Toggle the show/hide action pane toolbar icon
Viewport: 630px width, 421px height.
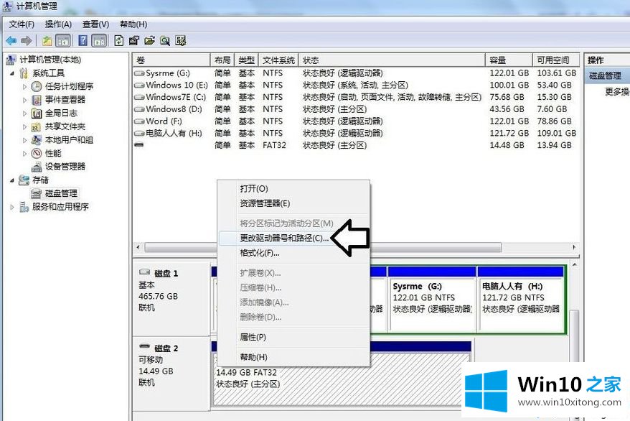pos(99,41)
